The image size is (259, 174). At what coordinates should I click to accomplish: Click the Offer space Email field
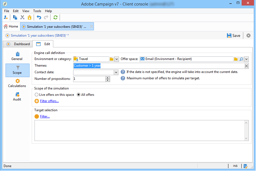[x=186, y=59]
